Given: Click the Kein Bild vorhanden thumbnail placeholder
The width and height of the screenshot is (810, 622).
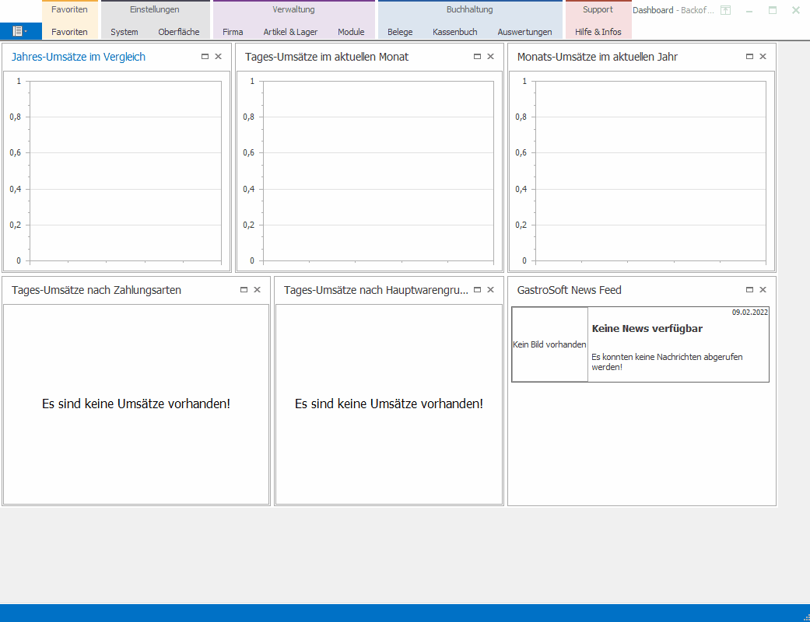Looking at the screenshot, I should coord(549,344).
